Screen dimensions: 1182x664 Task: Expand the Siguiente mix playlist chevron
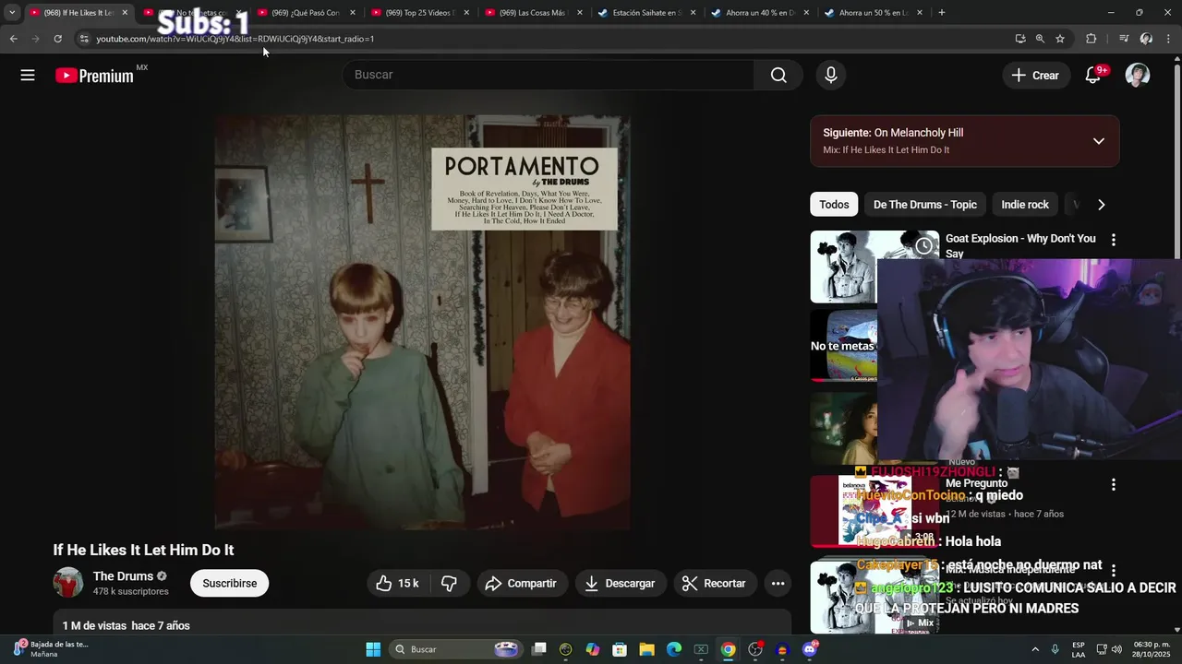pos(1099,141)
